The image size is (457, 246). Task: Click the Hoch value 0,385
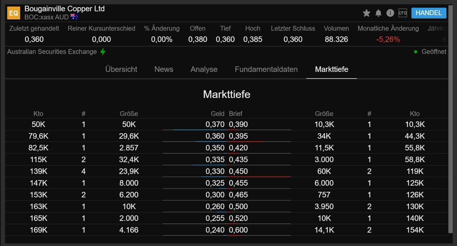click(253, 39)
